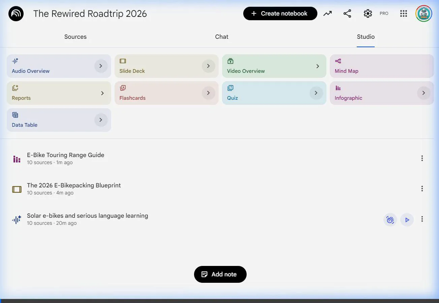Switch to the Chat tab
The width and height of the screenshot is (439, 303).
point(222,37)
